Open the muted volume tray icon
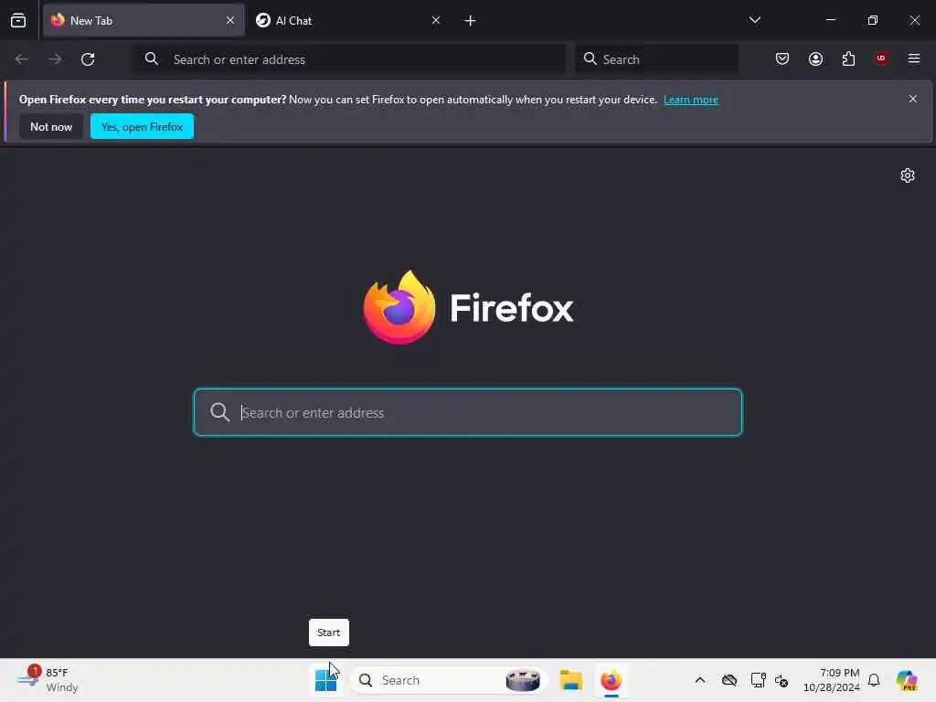This screenshot has height=702, width=936. click(782, 680)
